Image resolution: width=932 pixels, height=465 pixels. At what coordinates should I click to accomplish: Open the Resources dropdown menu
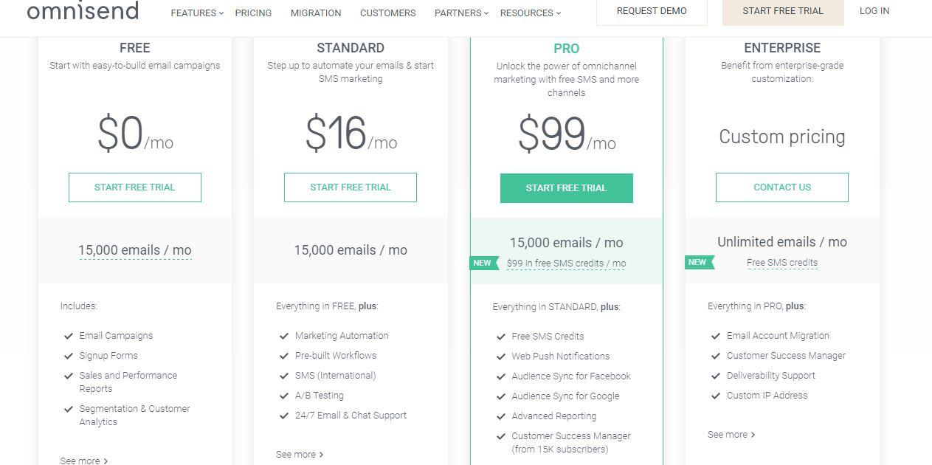coord(530,13)
